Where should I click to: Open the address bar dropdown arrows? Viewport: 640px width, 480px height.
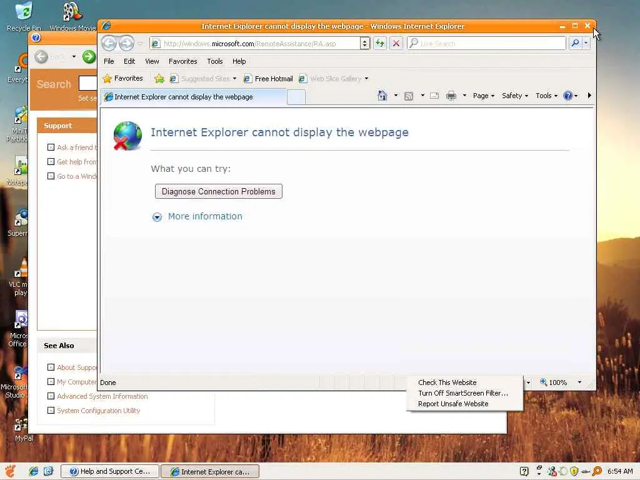(x=365, y=43)
